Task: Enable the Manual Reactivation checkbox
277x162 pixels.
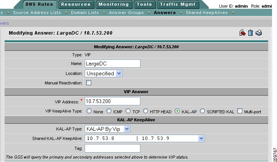Action: pyautogui.click(x=89, y=83)
